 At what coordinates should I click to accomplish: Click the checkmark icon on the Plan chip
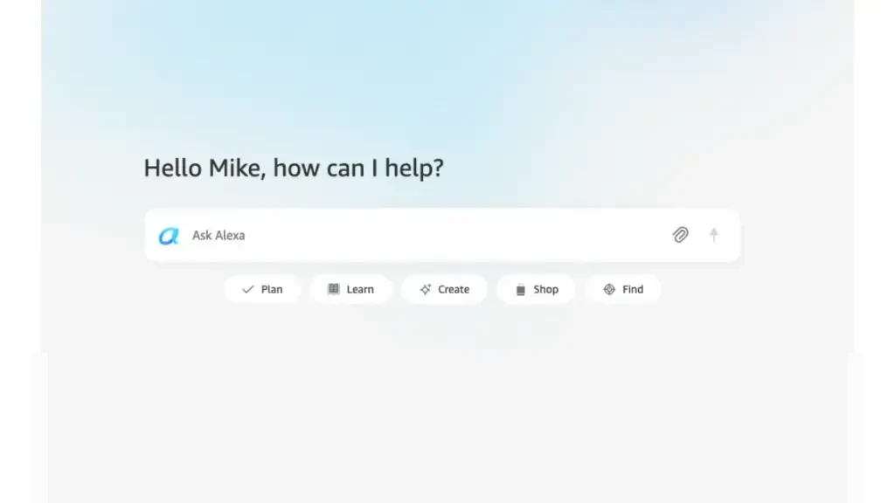[247, 289]
